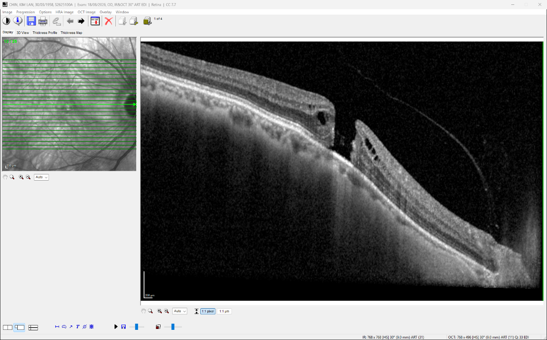Screen dimensions: 547x340
Task: Select magnifier tool under IR image
Action: [x=12, y=177]
